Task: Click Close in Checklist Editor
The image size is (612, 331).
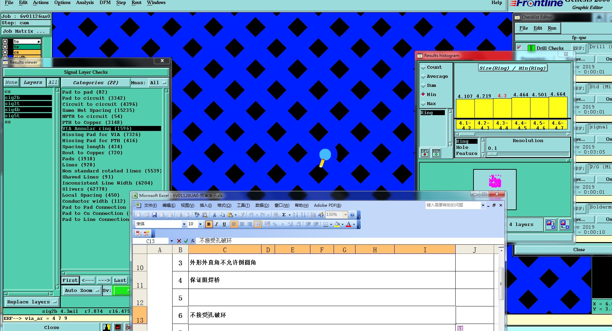Action: click(579, 250)
